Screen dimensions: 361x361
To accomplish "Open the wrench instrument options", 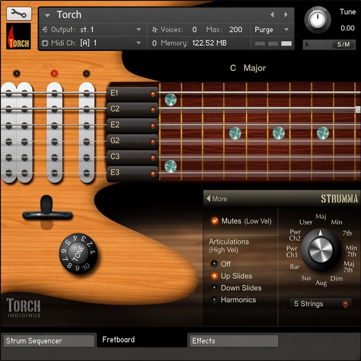I will (19, 14).
